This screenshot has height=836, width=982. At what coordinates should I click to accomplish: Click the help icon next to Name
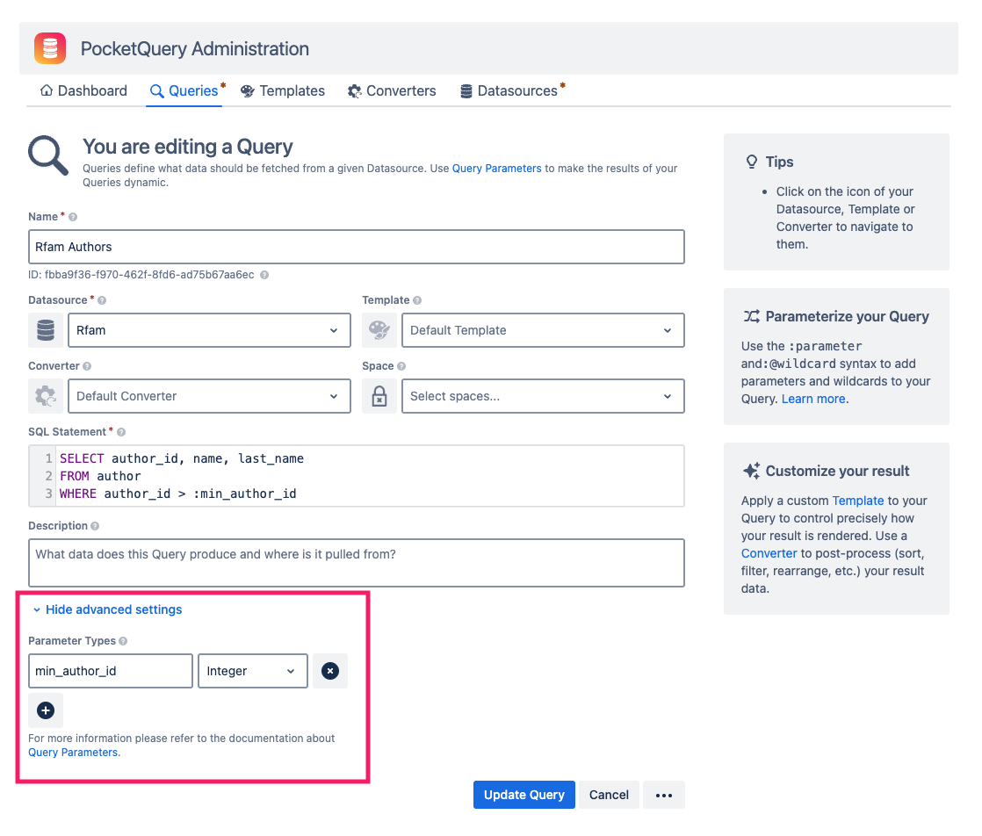(x=73, y=217)
